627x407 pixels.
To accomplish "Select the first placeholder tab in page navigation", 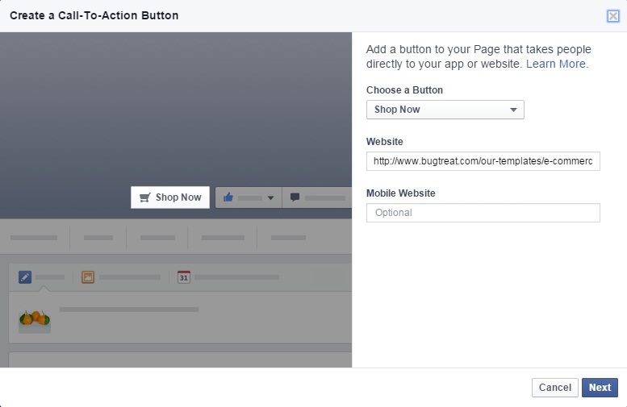I will point(34,238).
